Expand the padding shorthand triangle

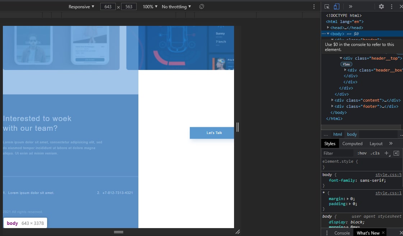pos(350,204)
